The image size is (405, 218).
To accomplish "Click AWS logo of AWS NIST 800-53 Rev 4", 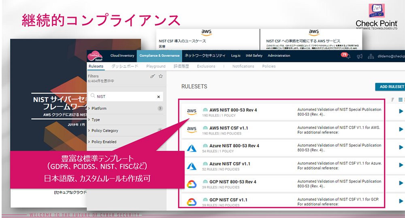I will [192, 112].
